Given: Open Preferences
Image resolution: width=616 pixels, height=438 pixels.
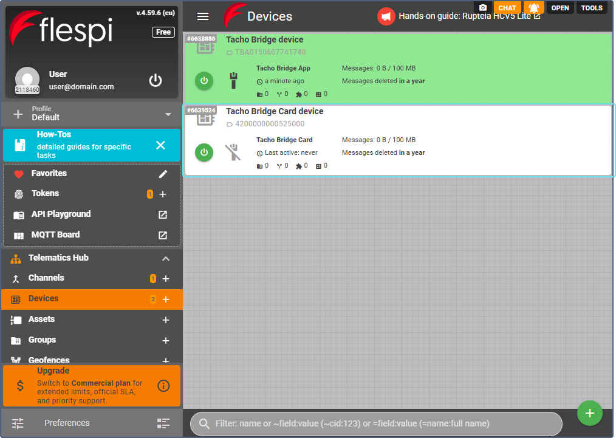Looking at the screenshot, I should click(67, 423).
